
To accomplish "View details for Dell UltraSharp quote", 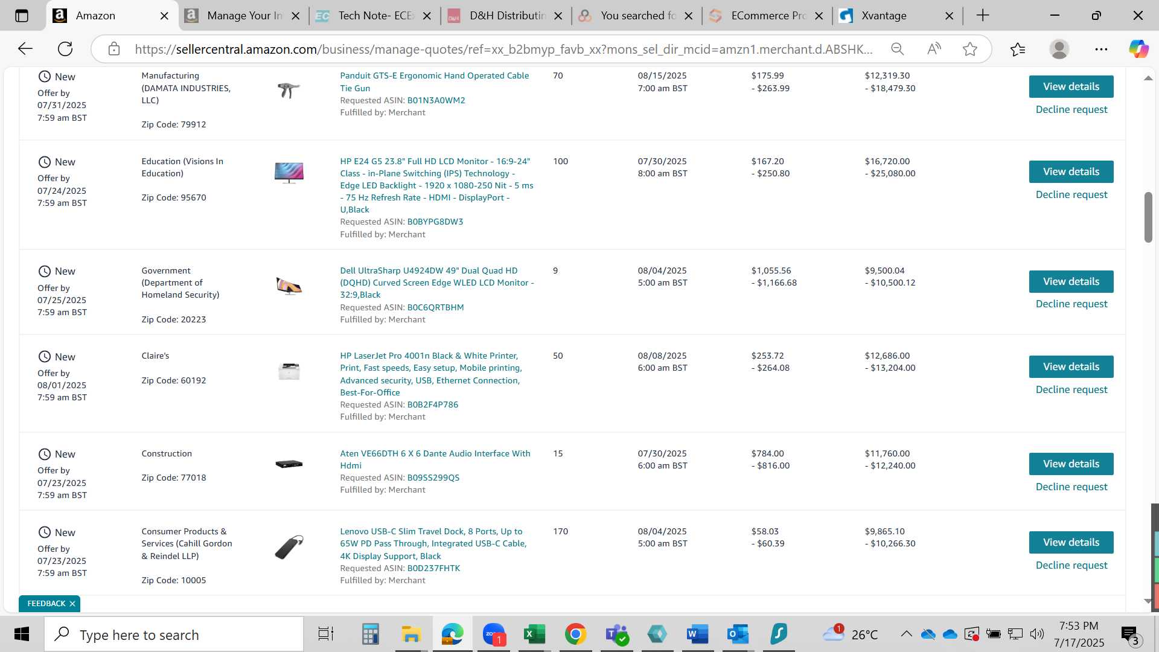I will [x=1071, y=281].
